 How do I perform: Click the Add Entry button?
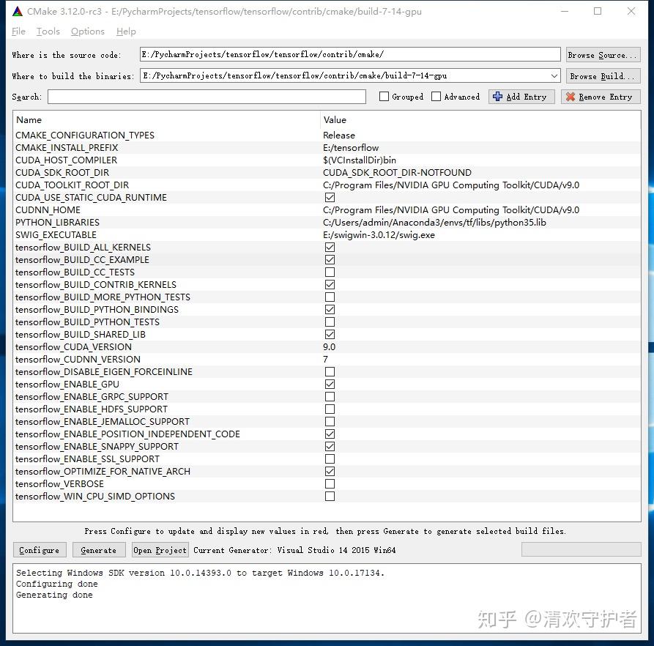point(521,97)
